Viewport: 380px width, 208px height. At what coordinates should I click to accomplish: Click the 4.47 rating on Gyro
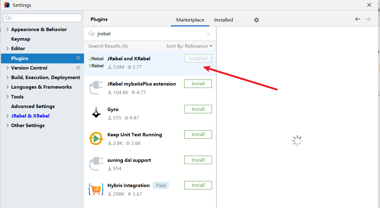coord(132,118)
